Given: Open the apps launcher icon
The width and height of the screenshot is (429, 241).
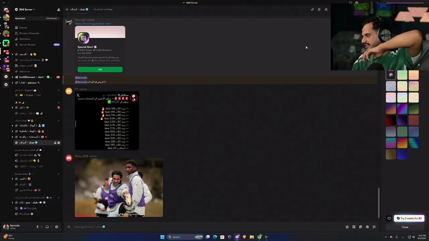Looking at the screenshot, I should [x=374, y=227].
